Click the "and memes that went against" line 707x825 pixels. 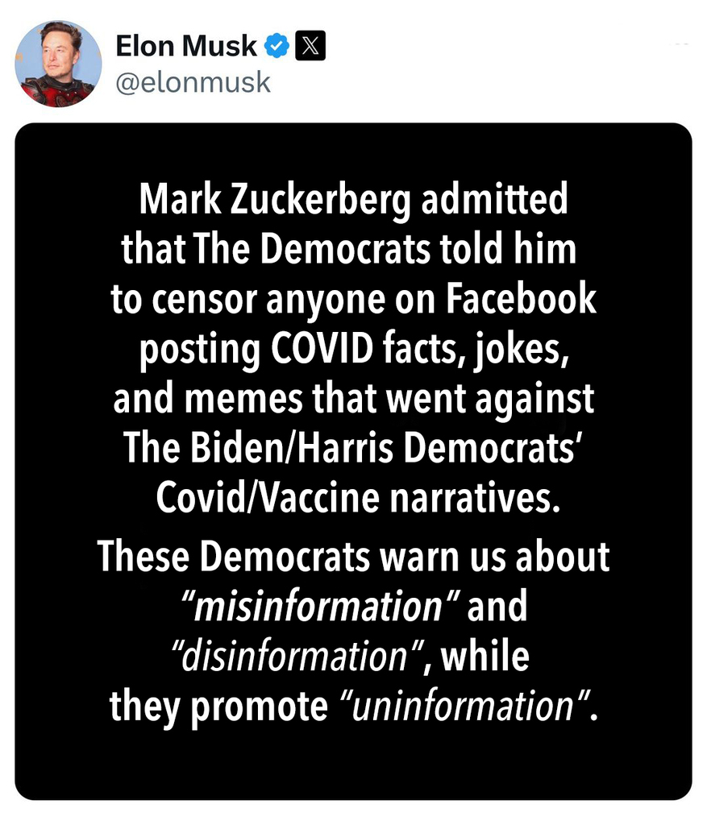pyautogui.click(x=353, y=398)
